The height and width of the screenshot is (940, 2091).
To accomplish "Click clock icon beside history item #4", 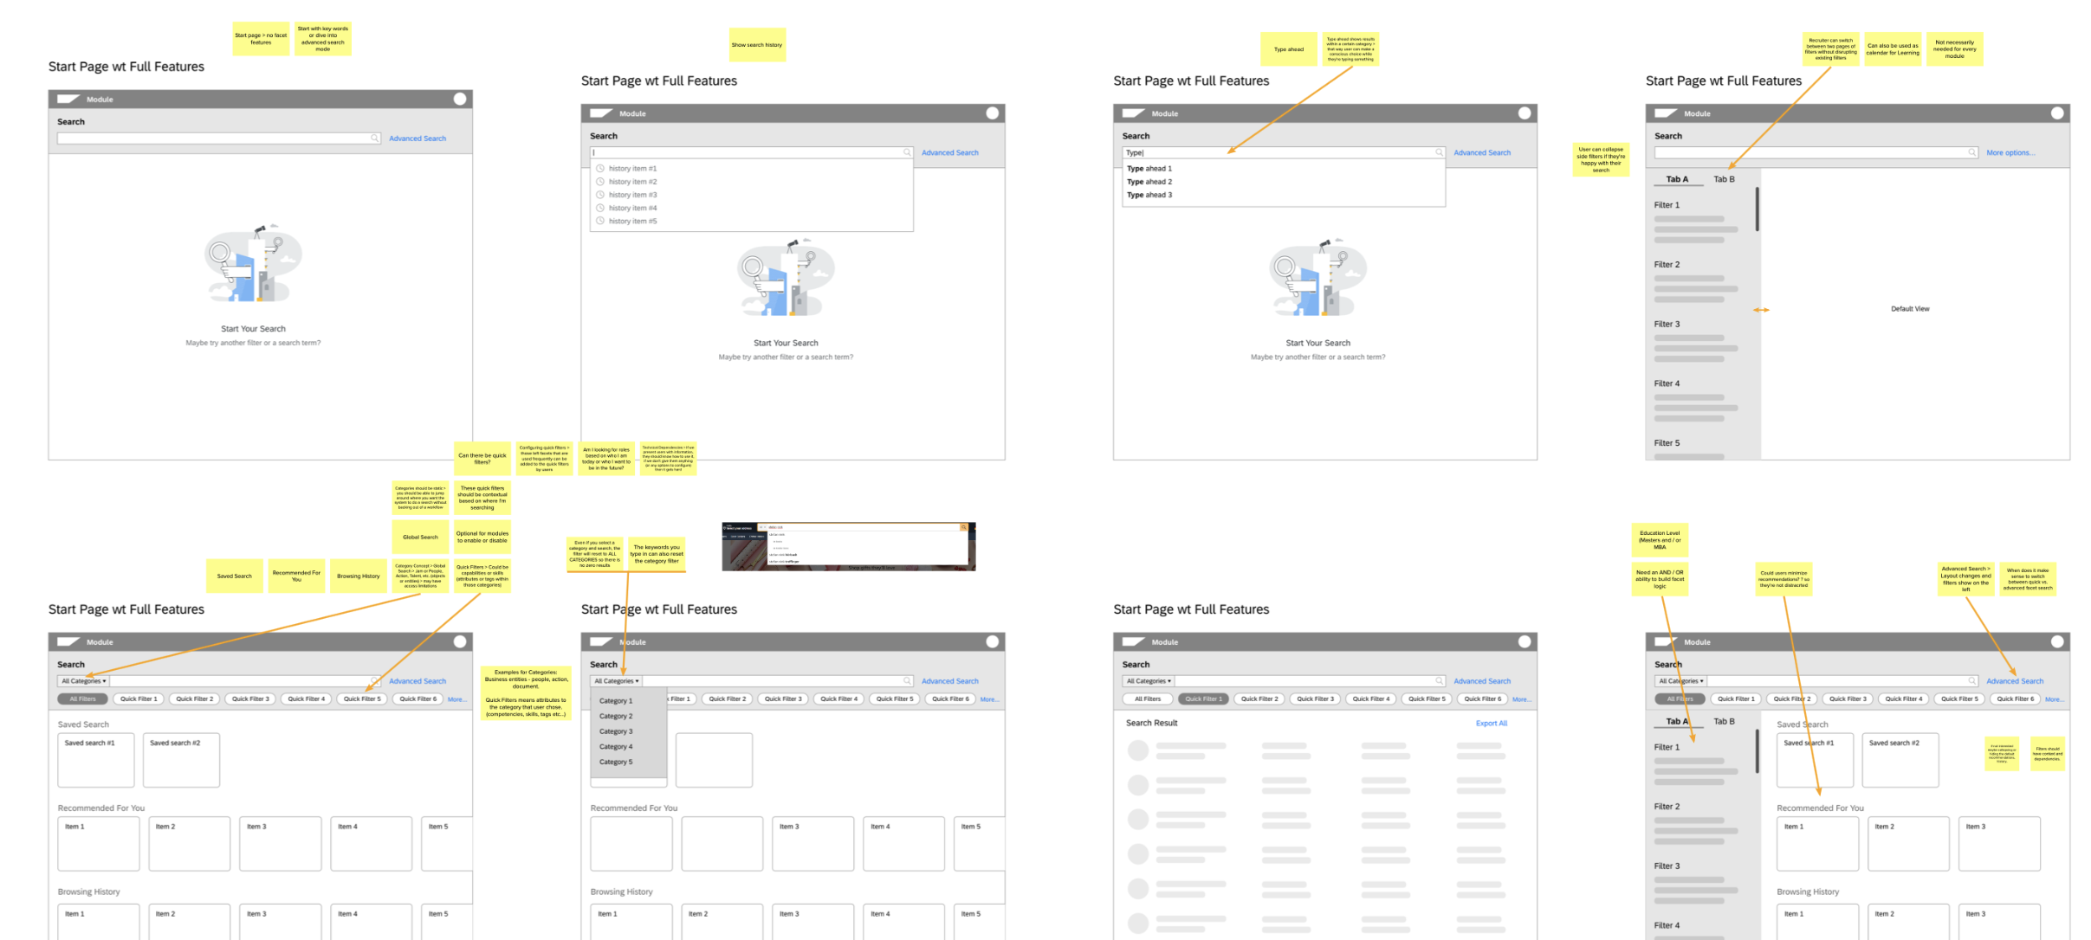I will click(x=599, y=208).
